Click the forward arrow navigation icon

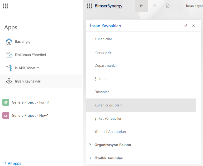pos(154,6)
